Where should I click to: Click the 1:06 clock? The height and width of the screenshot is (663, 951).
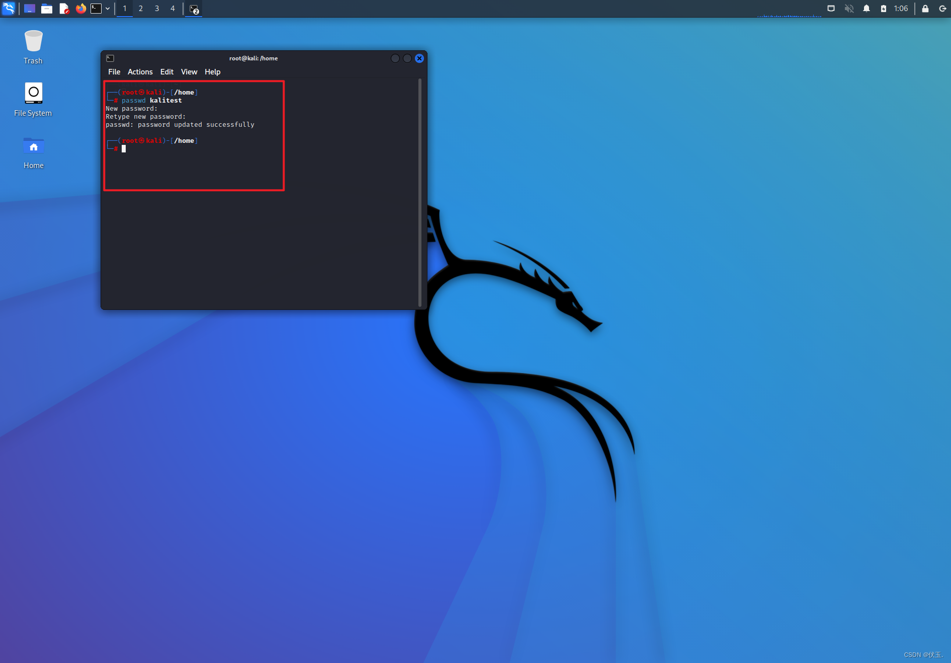(901, 9)
